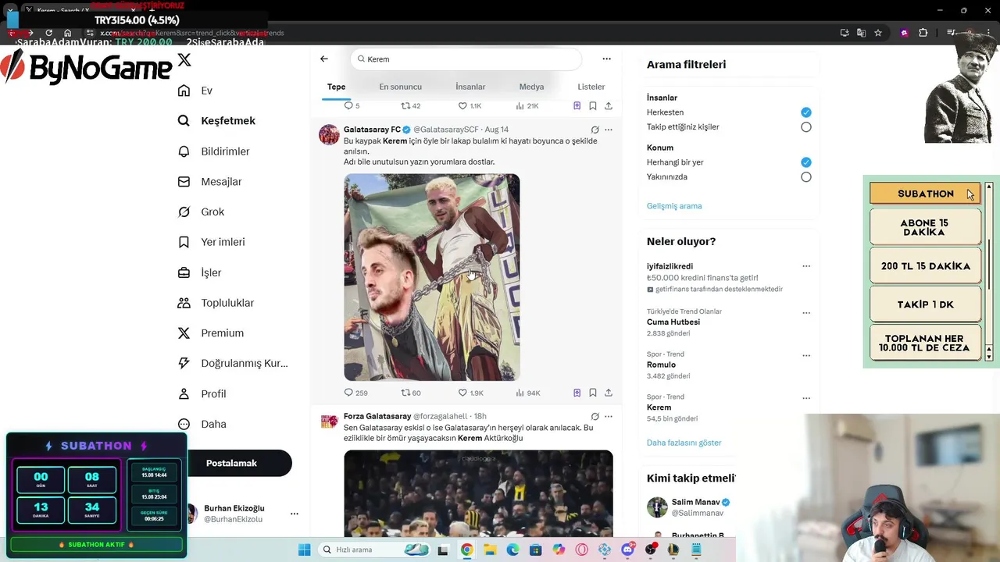Open File Explorer from the taskbar

pyautogui.click(x=490, y=550)
